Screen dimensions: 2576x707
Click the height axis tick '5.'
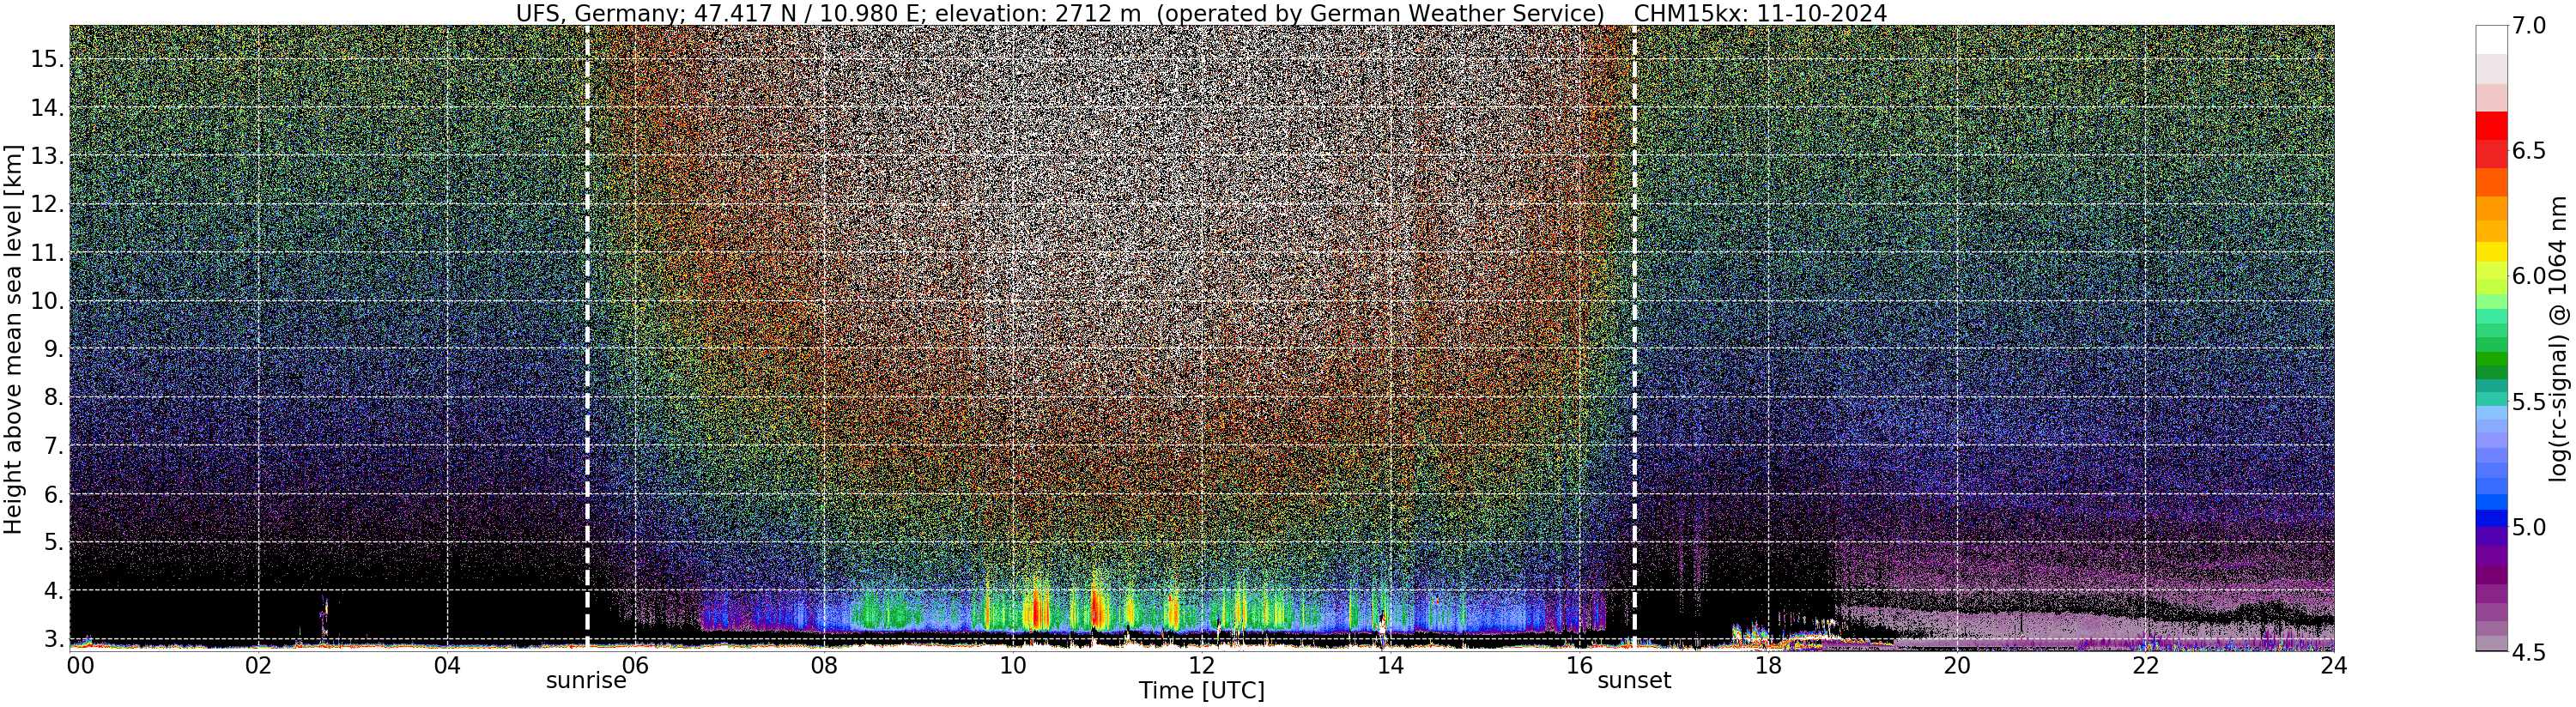(53, 543)
